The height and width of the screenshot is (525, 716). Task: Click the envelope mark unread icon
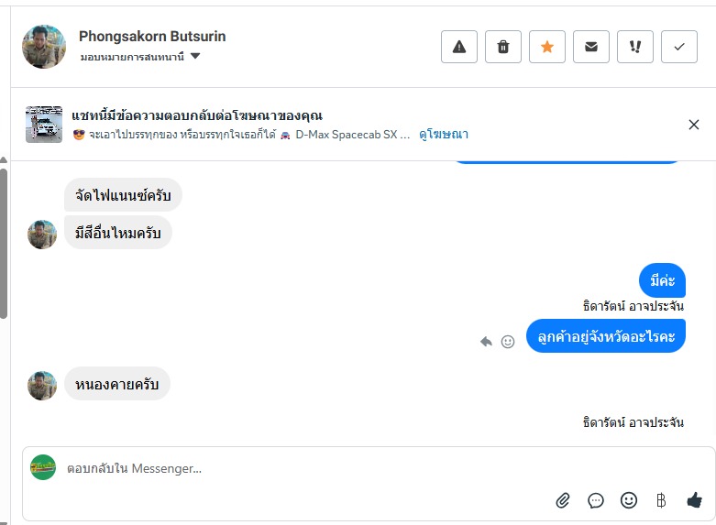pos(591,47)
